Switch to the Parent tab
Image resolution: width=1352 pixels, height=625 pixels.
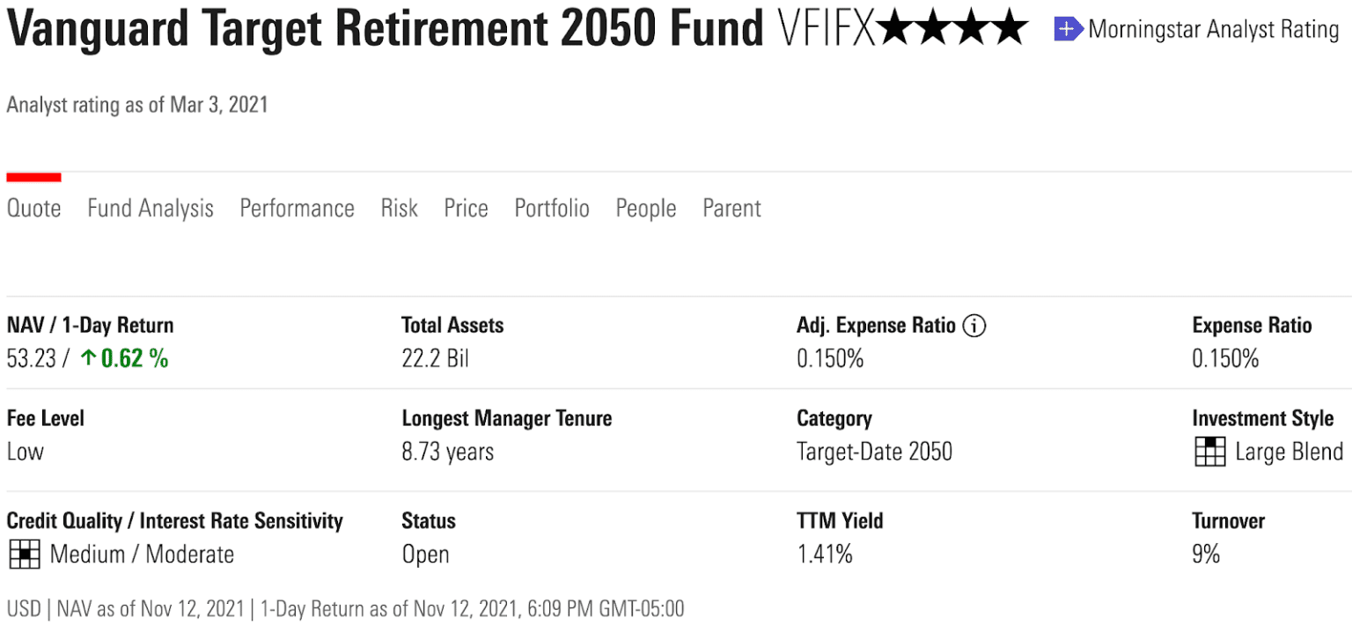pyautogui.click(x=731, y=208)
